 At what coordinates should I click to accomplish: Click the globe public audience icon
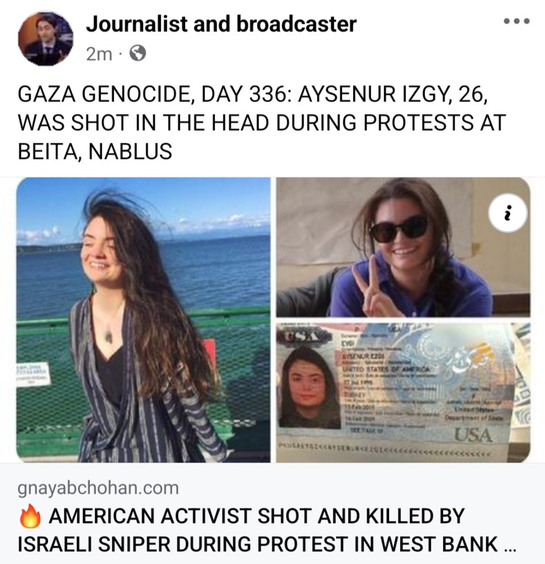point(137,53)
